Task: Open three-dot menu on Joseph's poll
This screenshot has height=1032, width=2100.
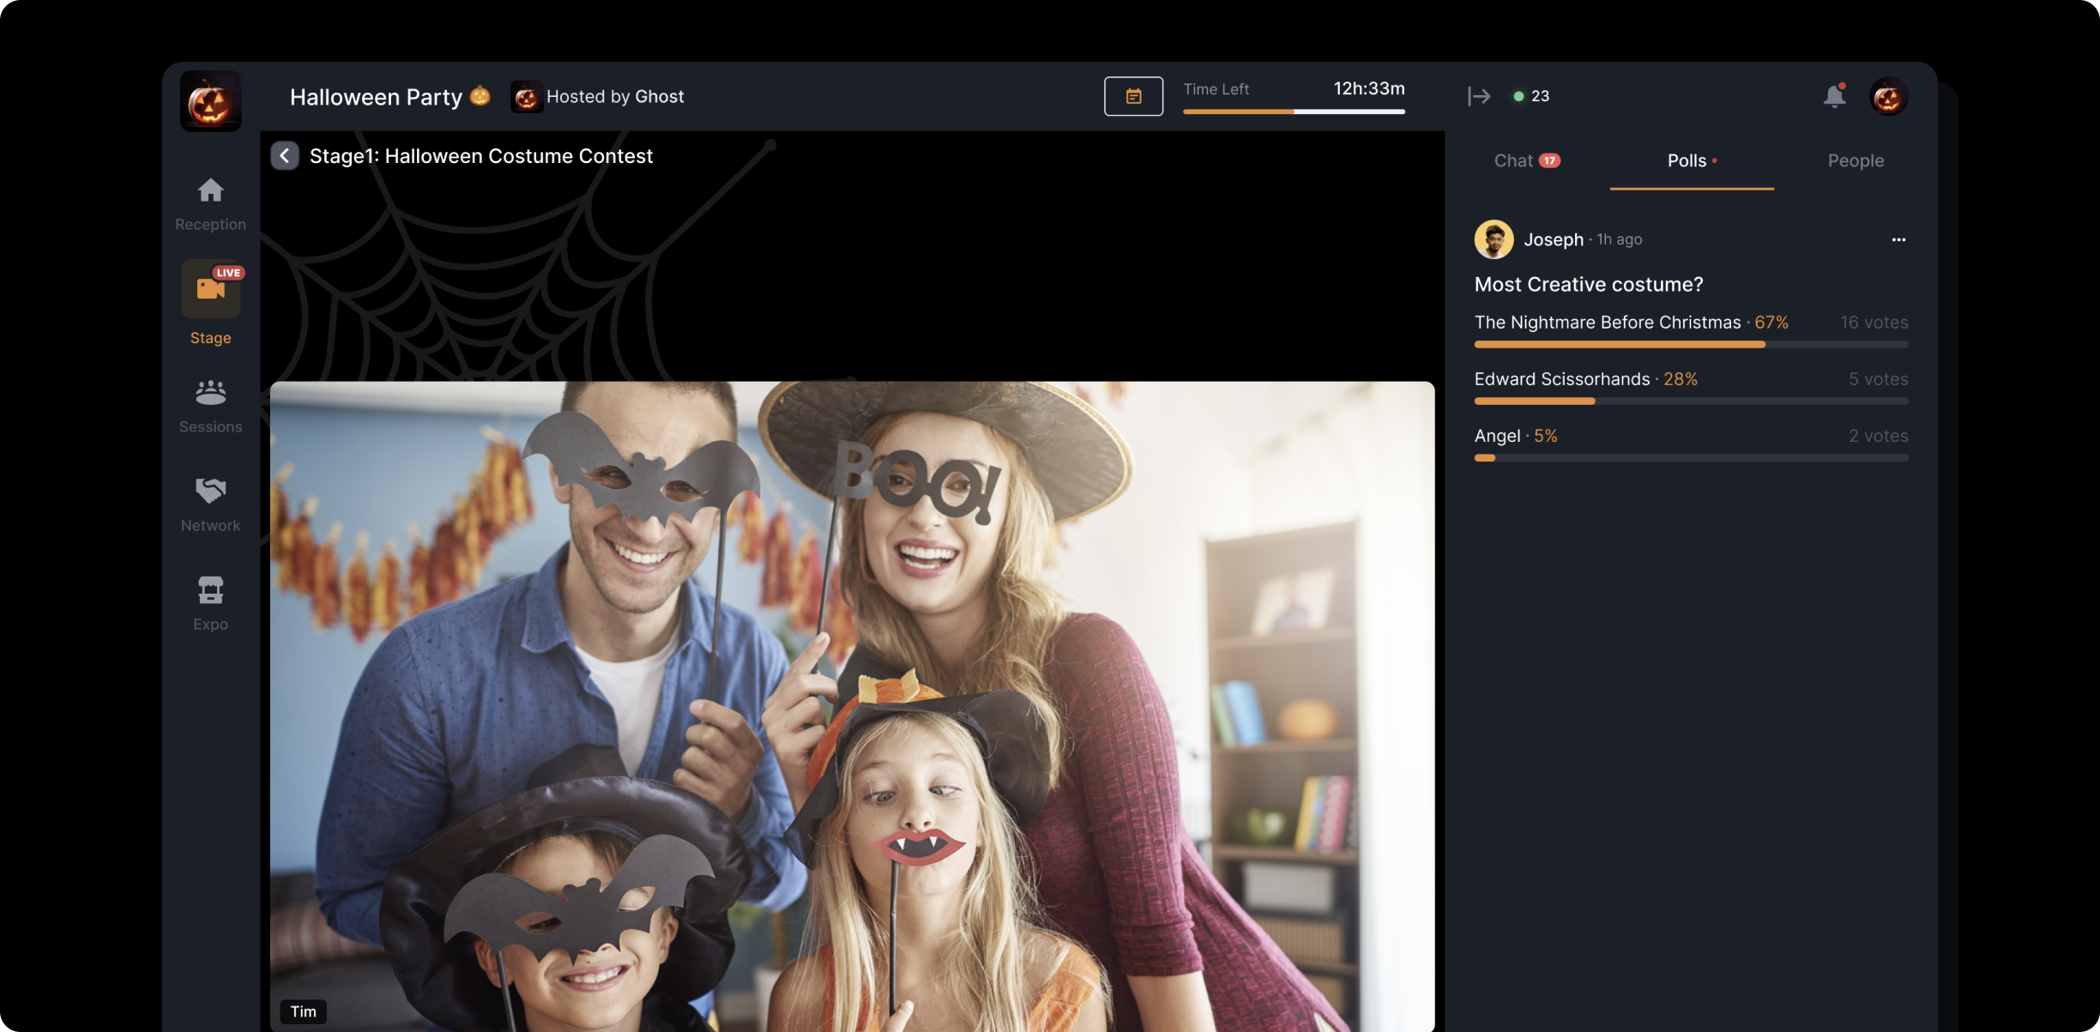Action: click(x=1898, y=239)
